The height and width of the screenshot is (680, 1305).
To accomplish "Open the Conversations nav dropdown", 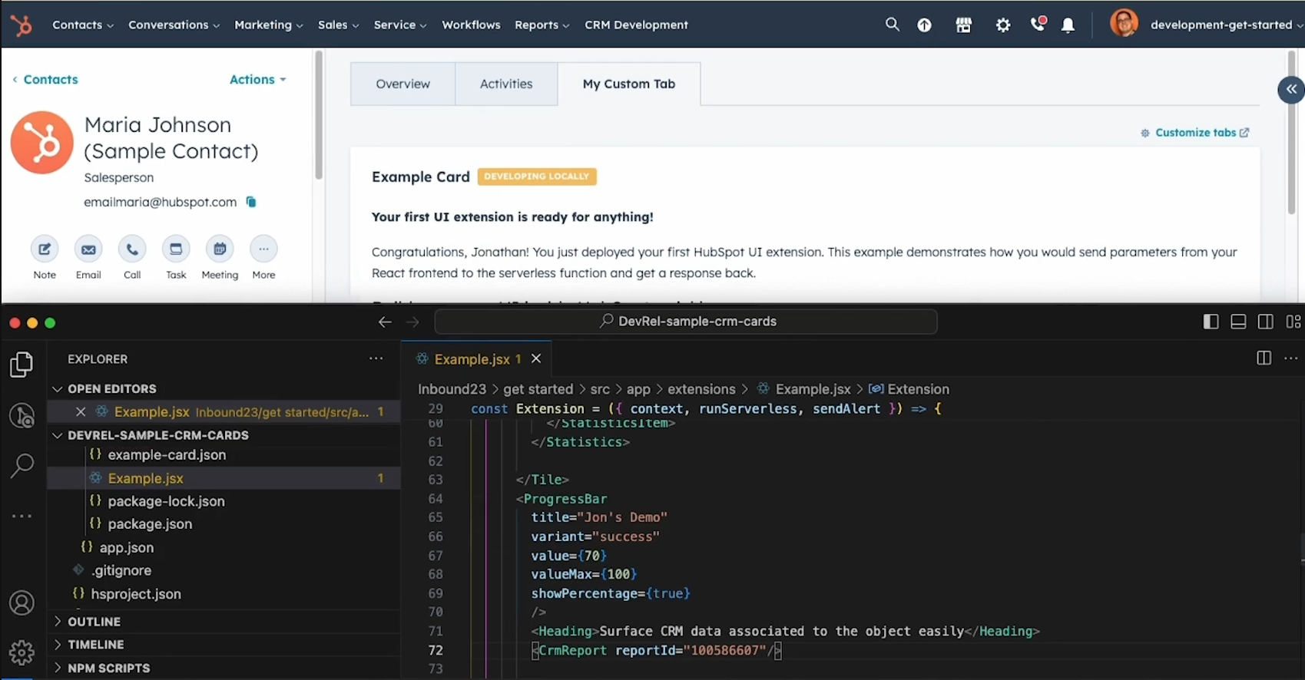I will tap(174, 25).
